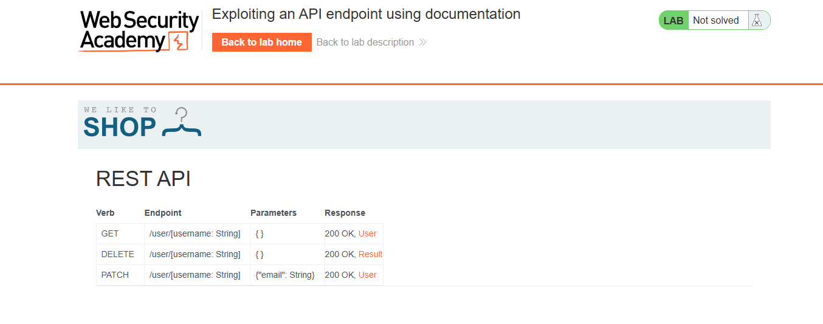Click the double chevron after lab description
Viewport: 823px width, 324px height.
pyautogui.click(x=422, y=43)
